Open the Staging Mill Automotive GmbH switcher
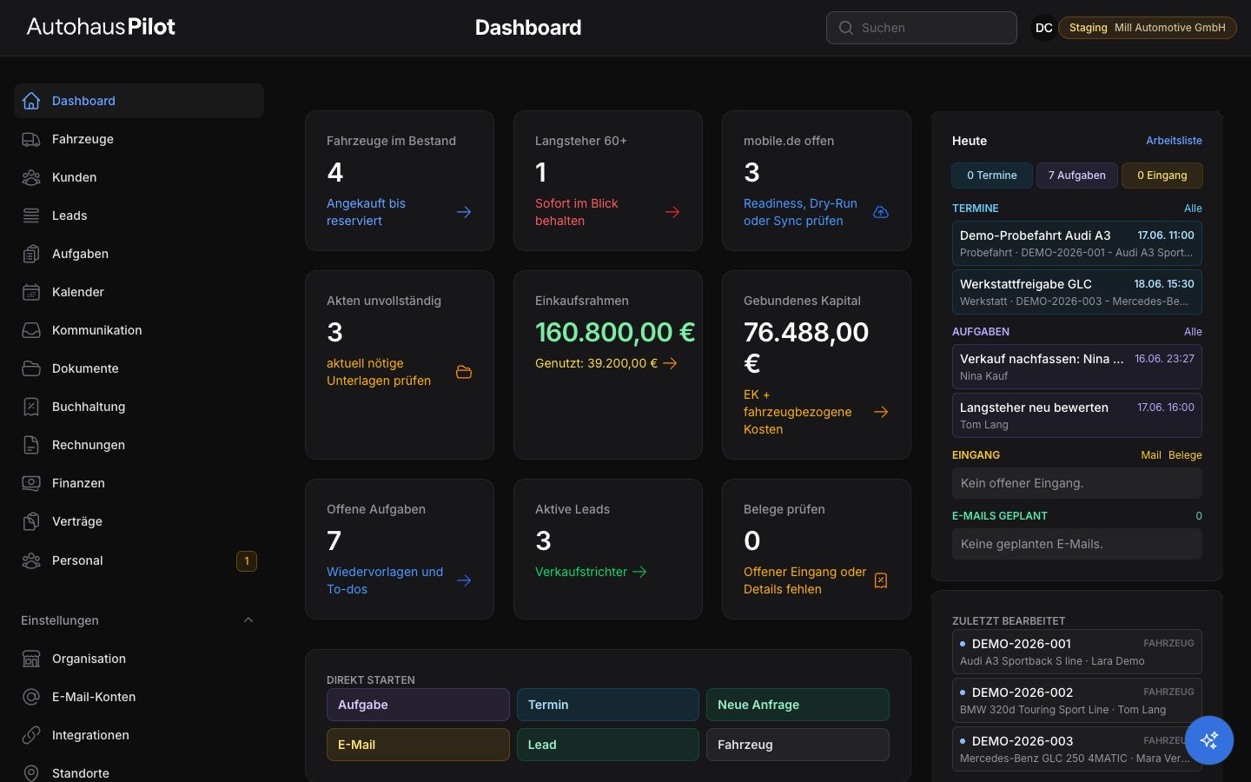The image size is (1251, 782). coord(1147,28)
